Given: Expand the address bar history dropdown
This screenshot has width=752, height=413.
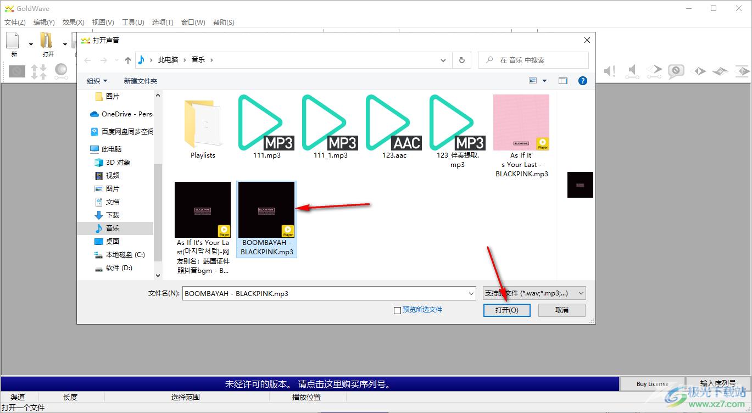Looking at the screenshot, I should pyautogui.click(x=444, y=60).
